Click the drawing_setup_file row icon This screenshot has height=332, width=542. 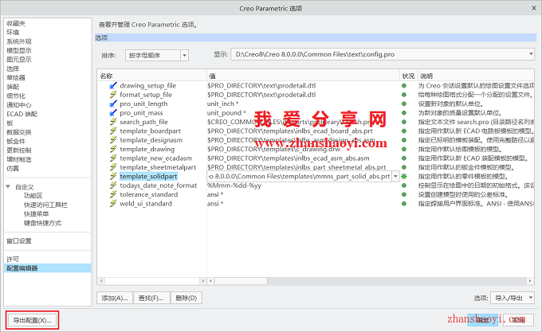(x=112, y=86)
